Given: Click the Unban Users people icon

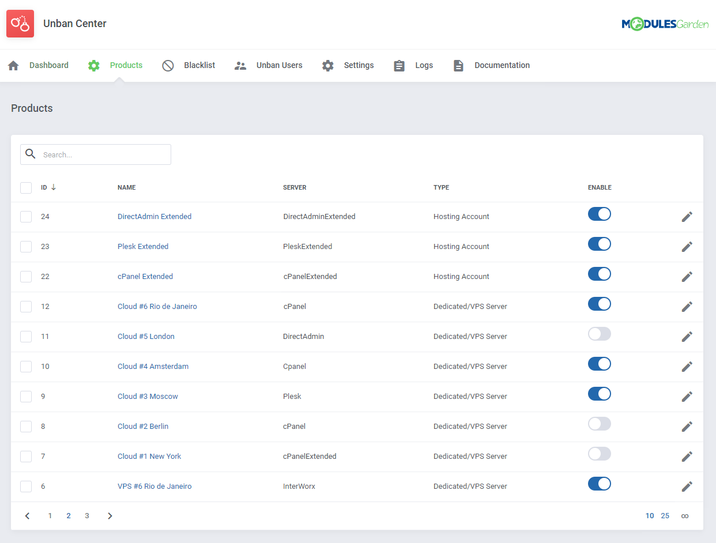Looking at the screenshot, I should (x=240, y=65).
